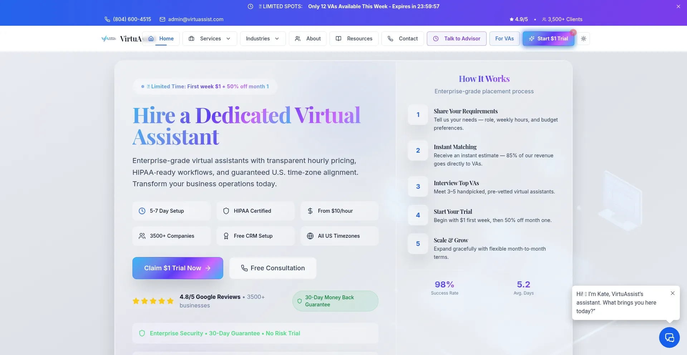Expand the Industries dropdown menu
The width and height of the screenshot is (687, 355).
click(x=263, y=39)
